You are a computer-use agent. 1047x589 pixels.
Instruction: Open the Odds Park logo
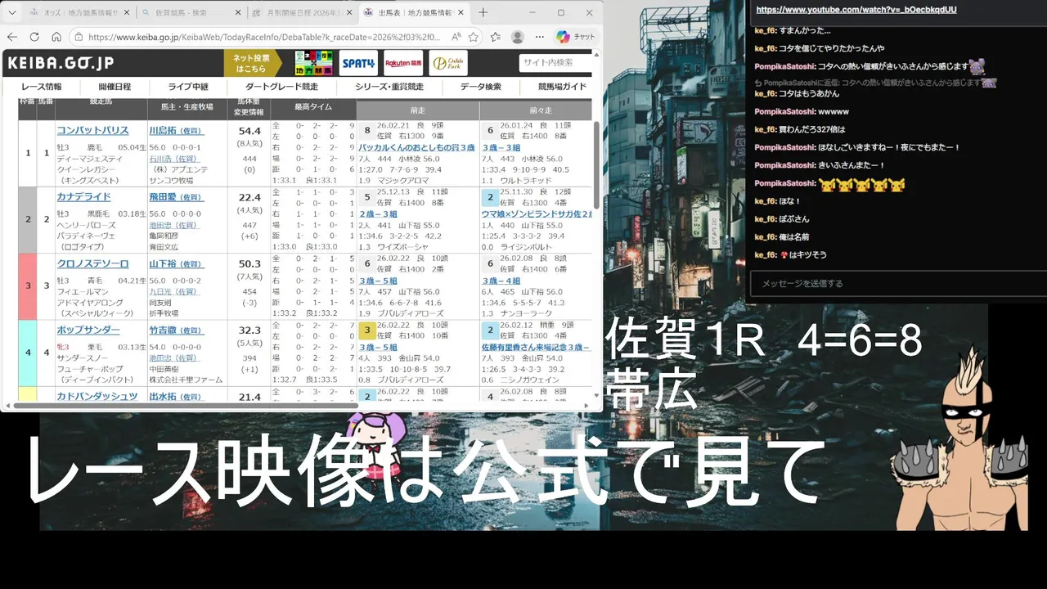pos(449,63)
